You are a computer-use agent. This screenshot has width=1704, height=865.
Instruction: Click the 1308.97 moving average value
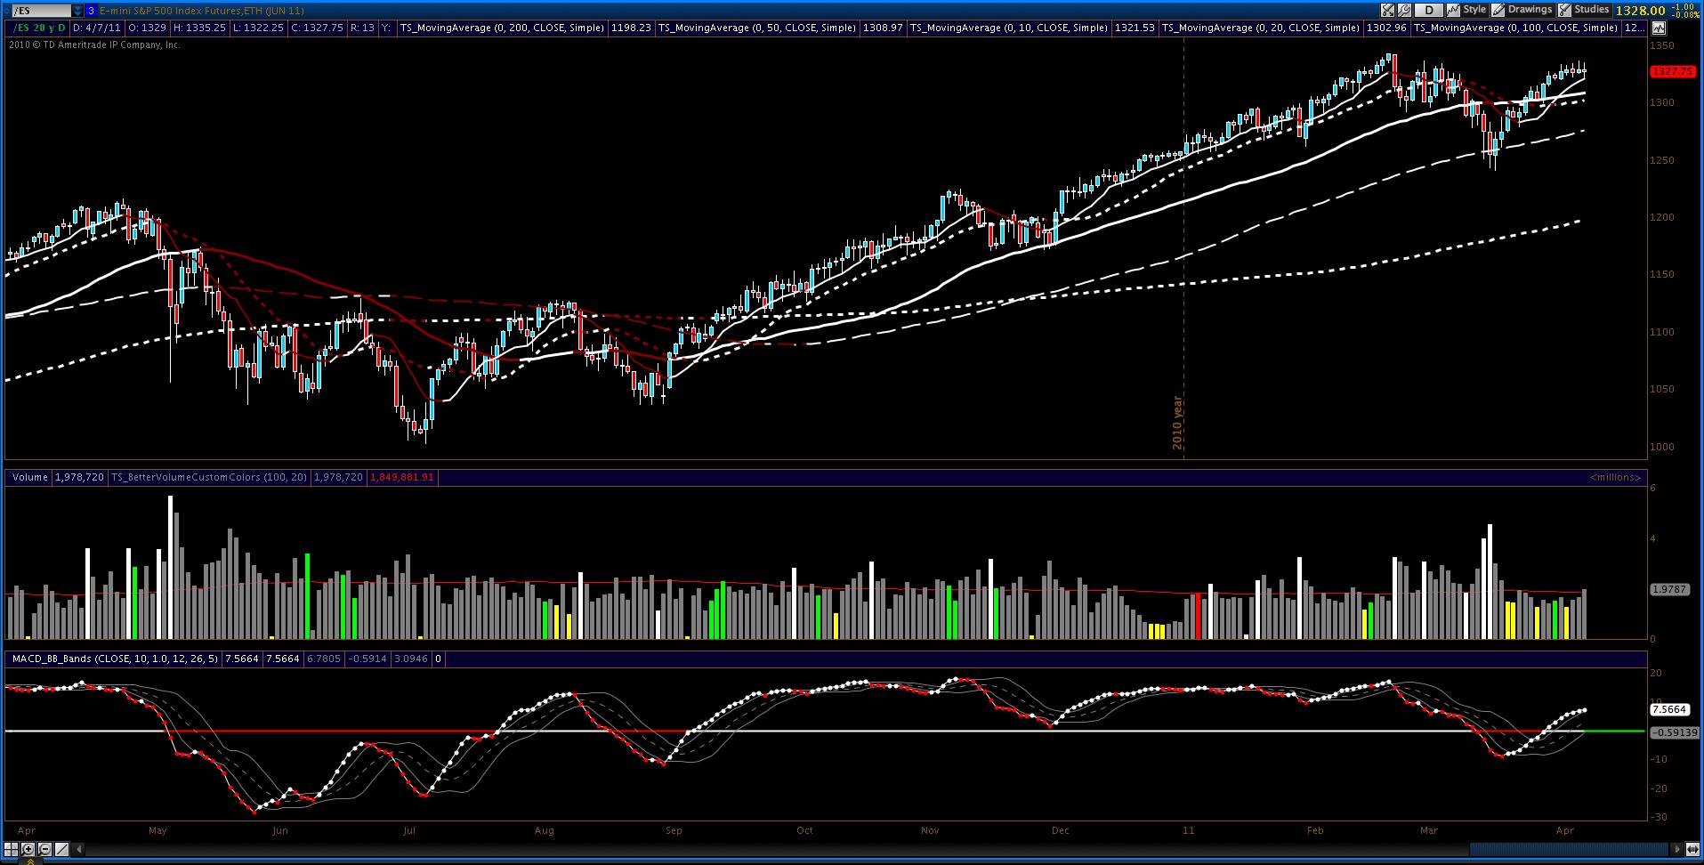tap(882, 28)
